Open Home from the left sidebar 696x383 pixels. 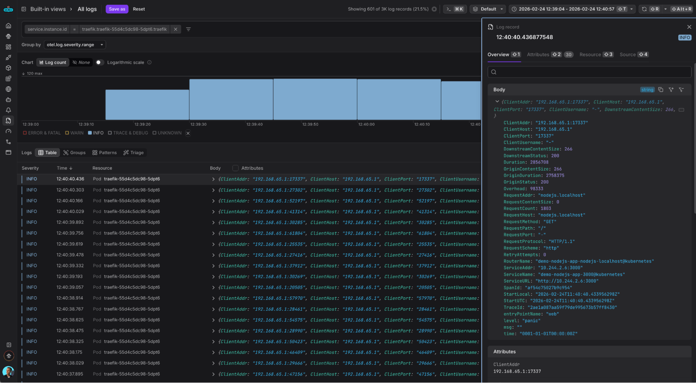[8, 26]
